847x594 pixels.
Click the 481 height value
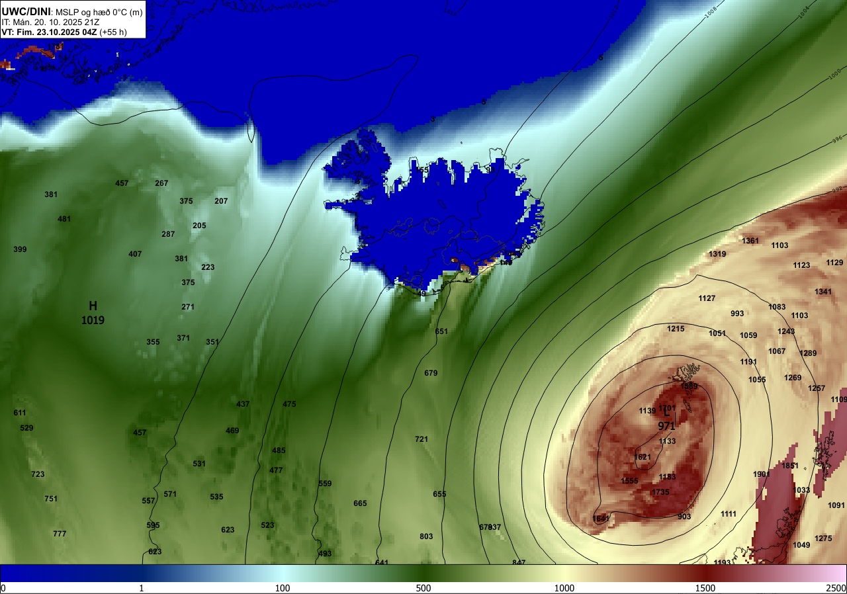[x=64, y=219]
